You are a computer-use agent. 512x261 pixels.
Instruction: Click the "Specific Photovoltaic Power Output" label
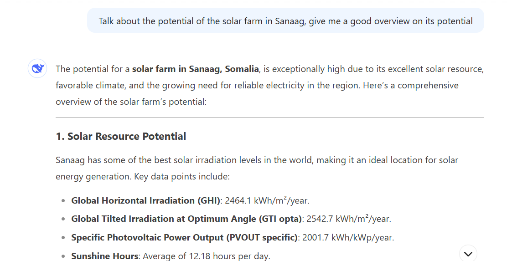(185, 237)
